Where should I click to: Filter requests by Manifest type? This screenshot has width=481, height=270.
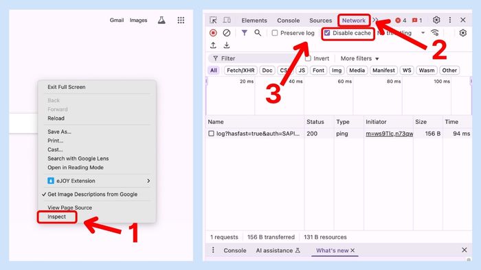[x=383, y=71]
